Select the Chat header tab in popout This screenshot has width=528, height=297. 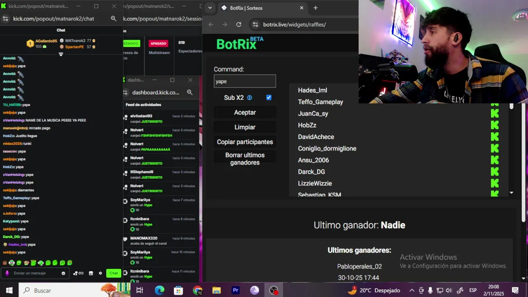click(x=61, y=30)
